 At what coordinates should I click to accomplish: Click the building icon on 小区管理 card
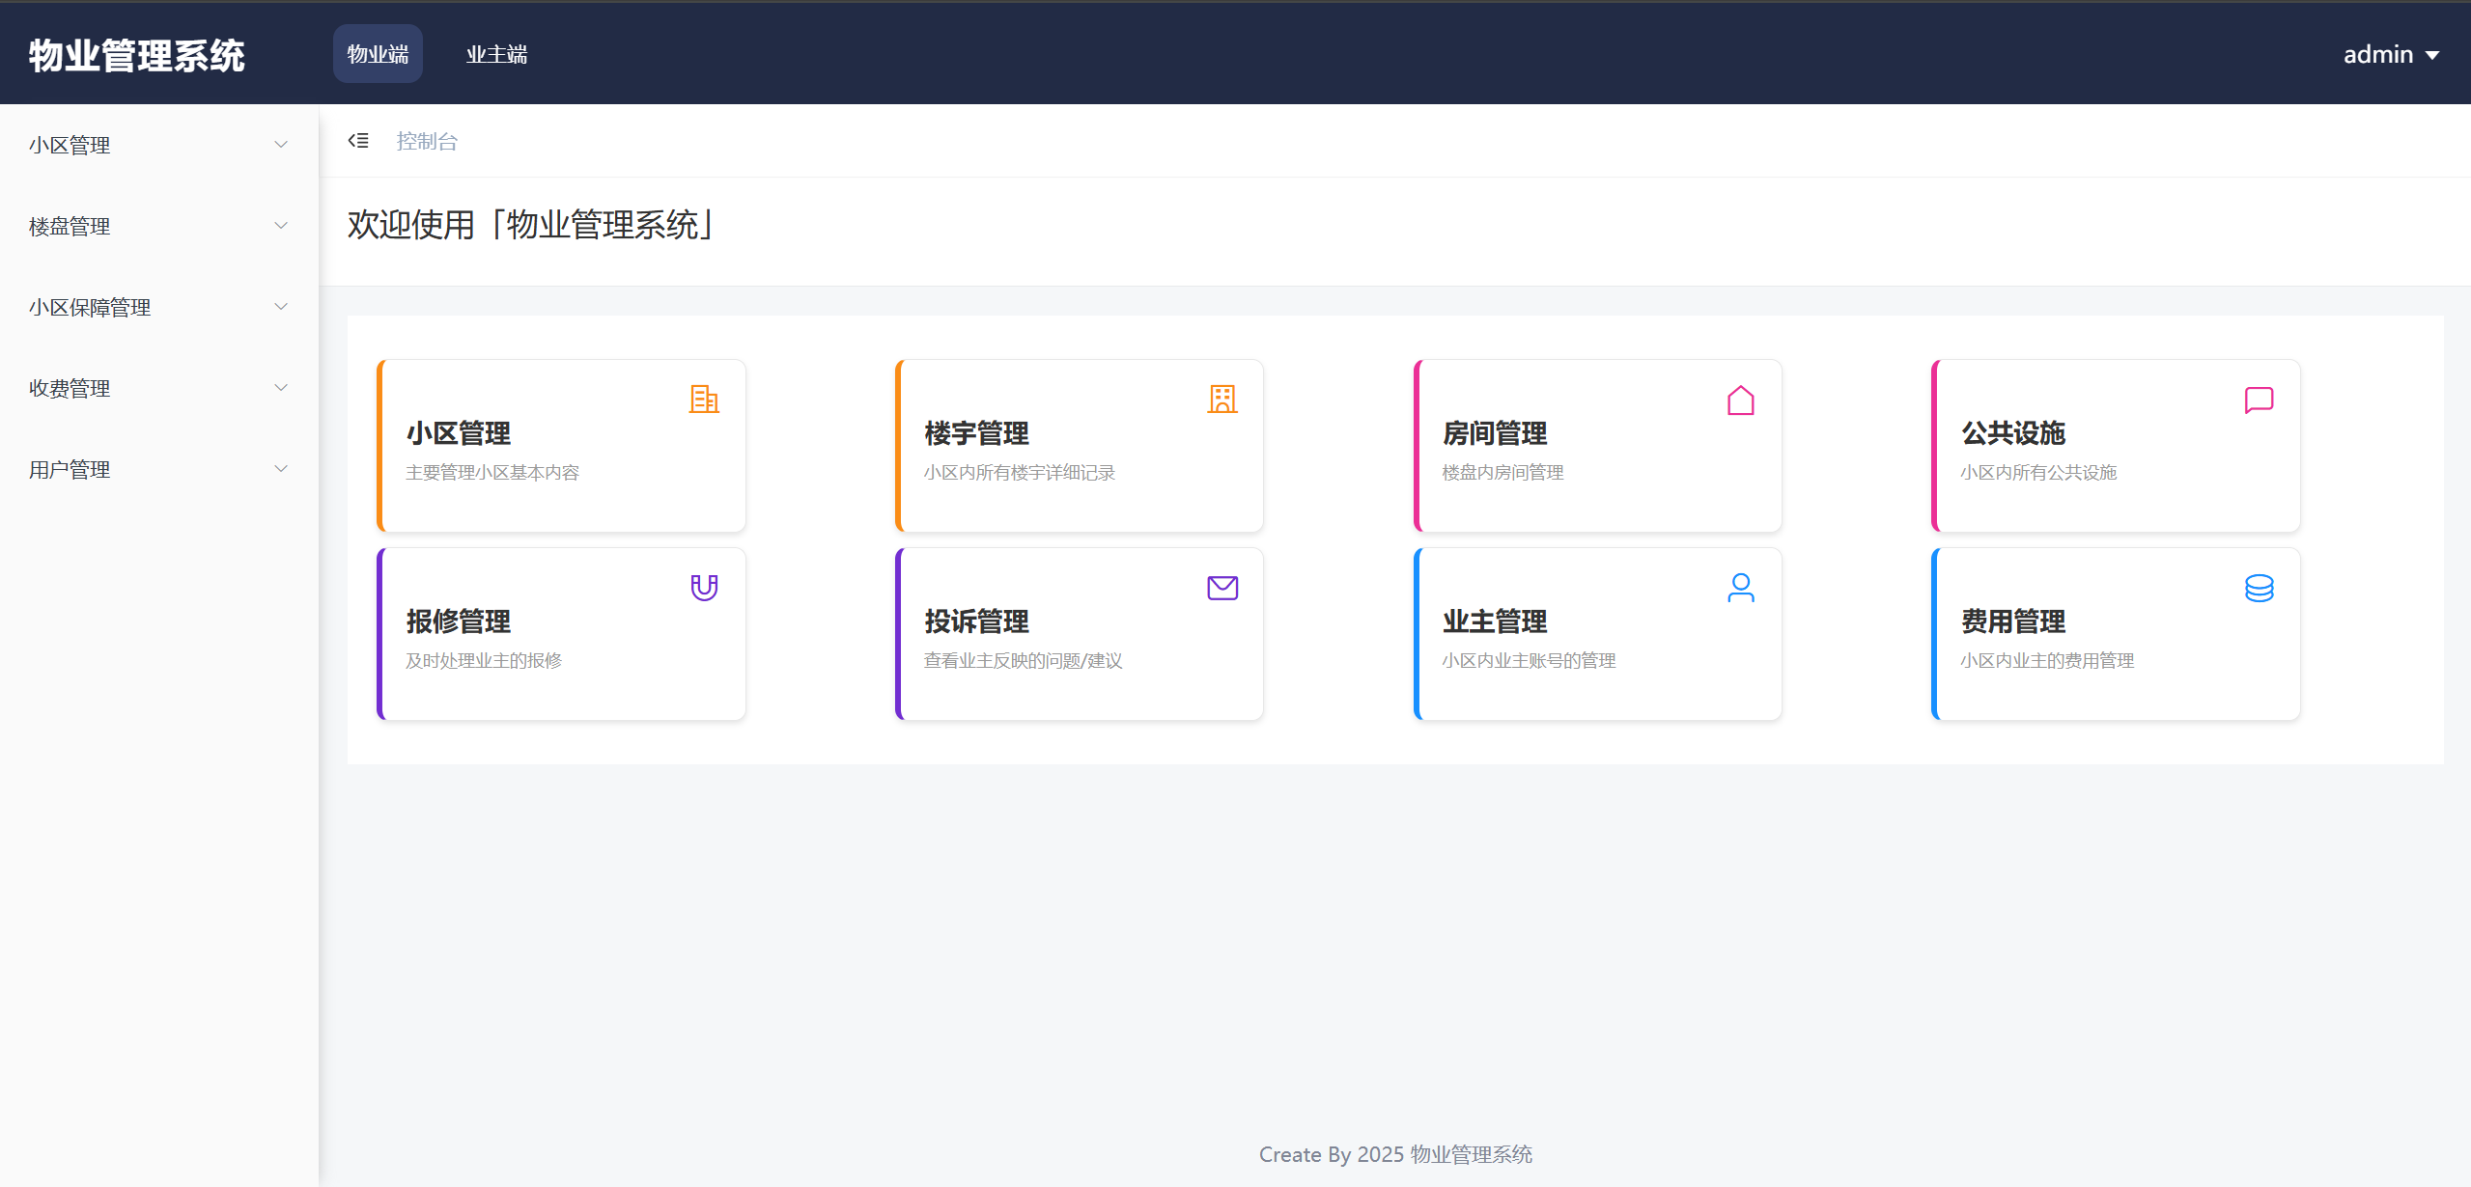coord(704,399)
